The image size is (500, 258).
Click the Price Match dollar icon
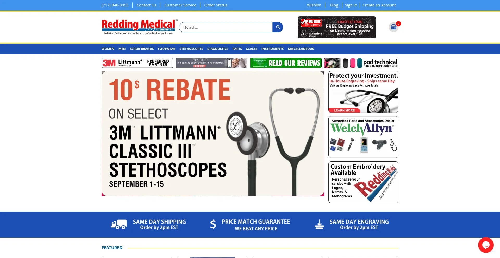[213, 224]
